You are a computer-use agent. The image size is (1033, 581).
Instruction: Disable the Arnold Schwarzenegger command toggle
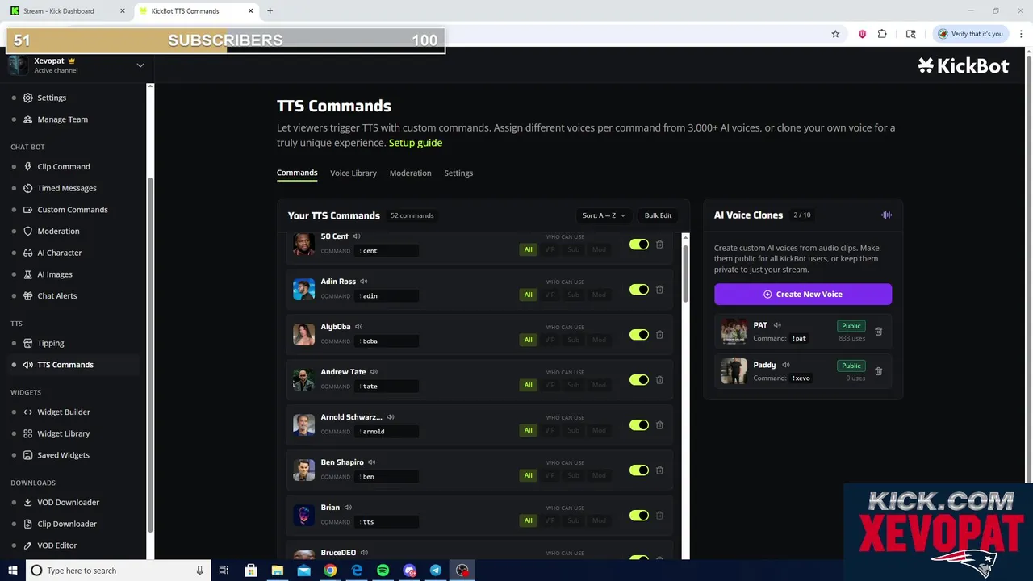[639, 425]
